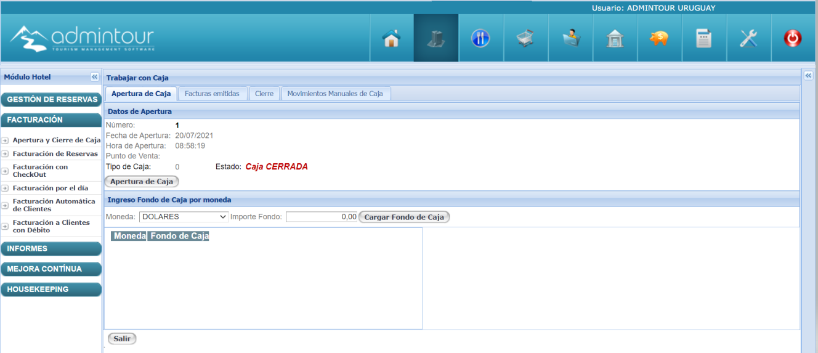
Task: Collapse the FACTURACIÓN section header
Action: 51,120
